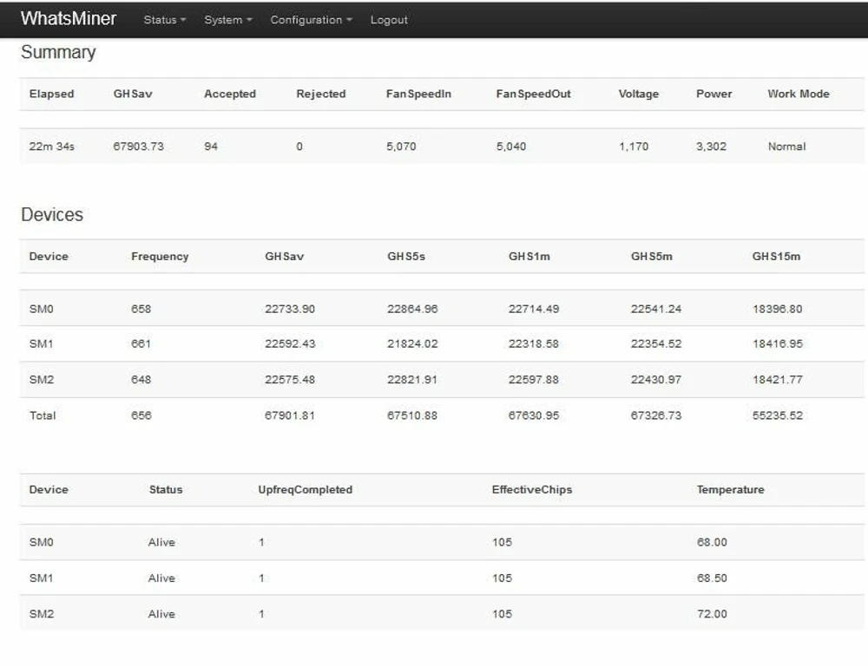Select the Elapsed value 22m 34s
This screenshot has height=666, width=868.
coord(51,147)
